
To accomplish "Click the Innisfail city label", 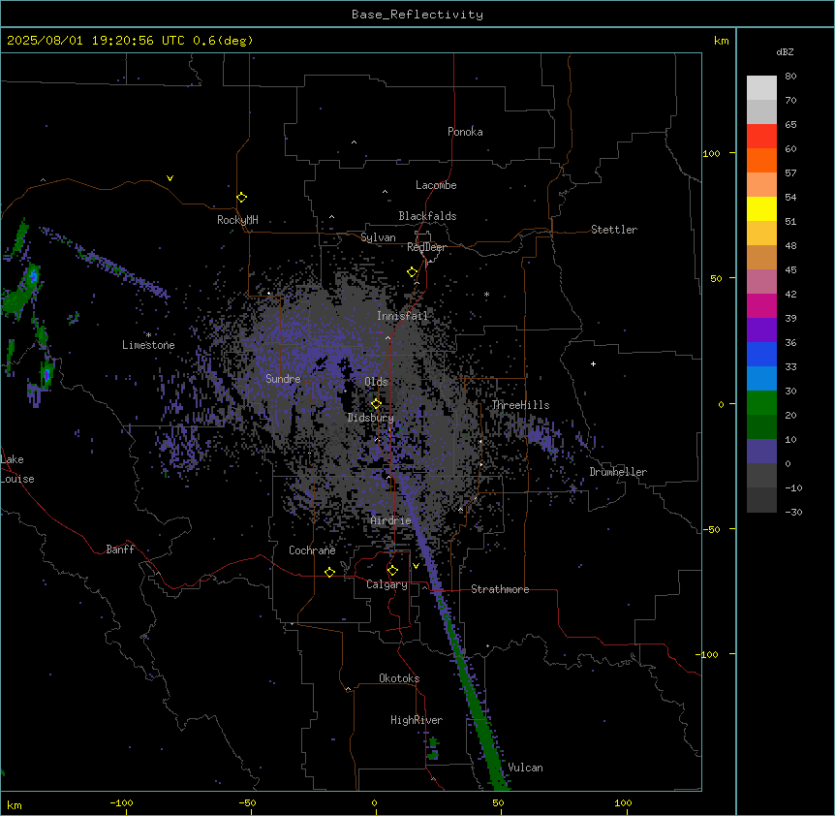I will click(402, 316).
